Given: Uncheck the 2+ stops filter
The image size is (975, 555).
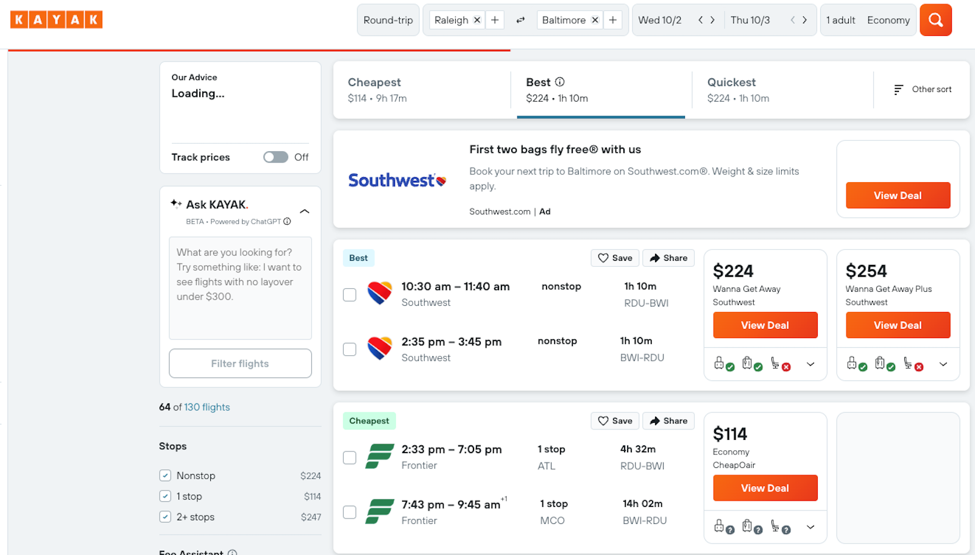Looking at the screenshot, I should coord(165,517).
